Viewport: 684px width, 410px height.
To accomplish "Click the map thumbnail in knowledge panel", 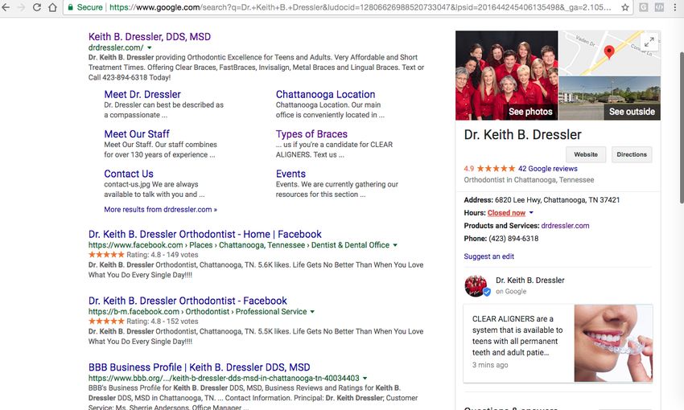I will click(609, 53).
